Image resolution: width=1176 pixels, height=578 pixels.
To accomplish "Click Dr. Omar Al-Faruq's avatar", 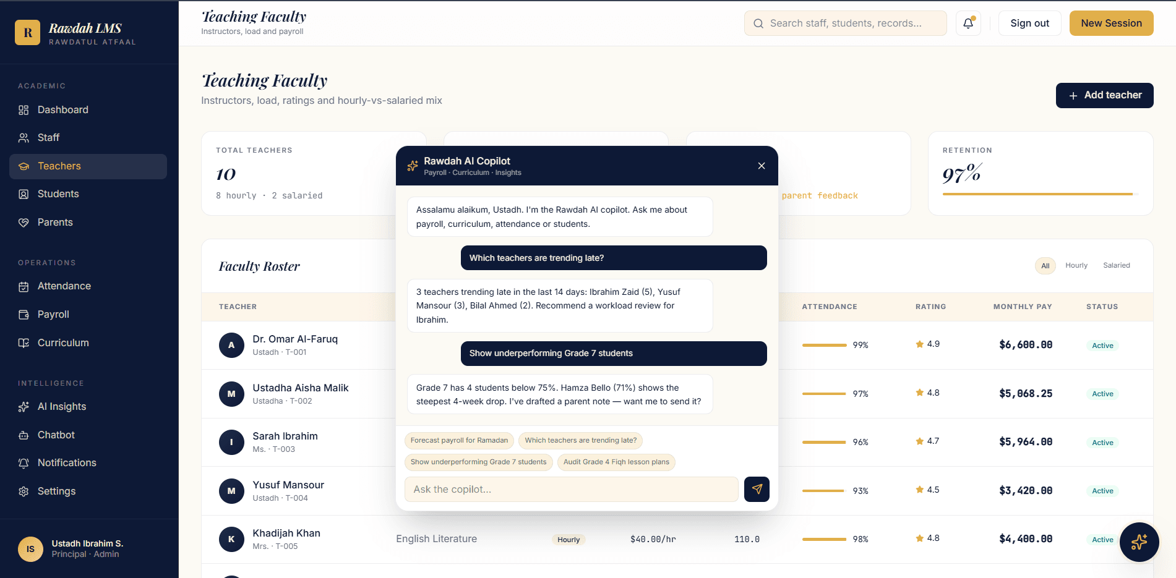I will [x=231, y=345].
